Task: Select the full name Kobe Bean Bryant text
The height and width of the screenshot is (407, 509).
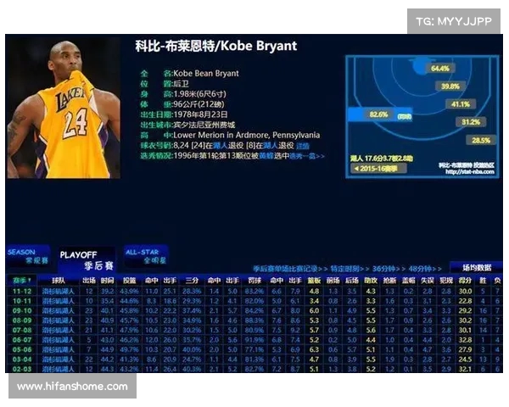Action: tap(206, 74)
